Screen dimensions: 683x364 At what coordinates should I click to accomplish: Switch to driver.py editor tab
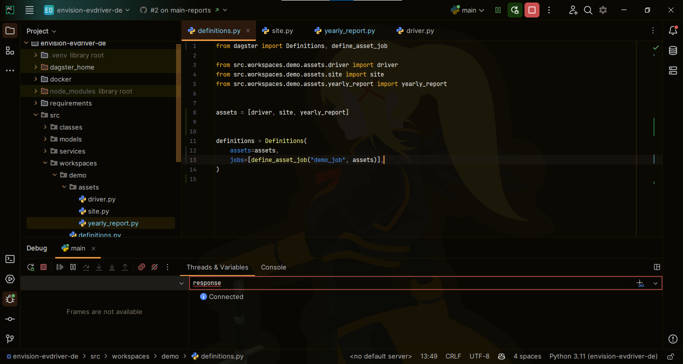415,30
